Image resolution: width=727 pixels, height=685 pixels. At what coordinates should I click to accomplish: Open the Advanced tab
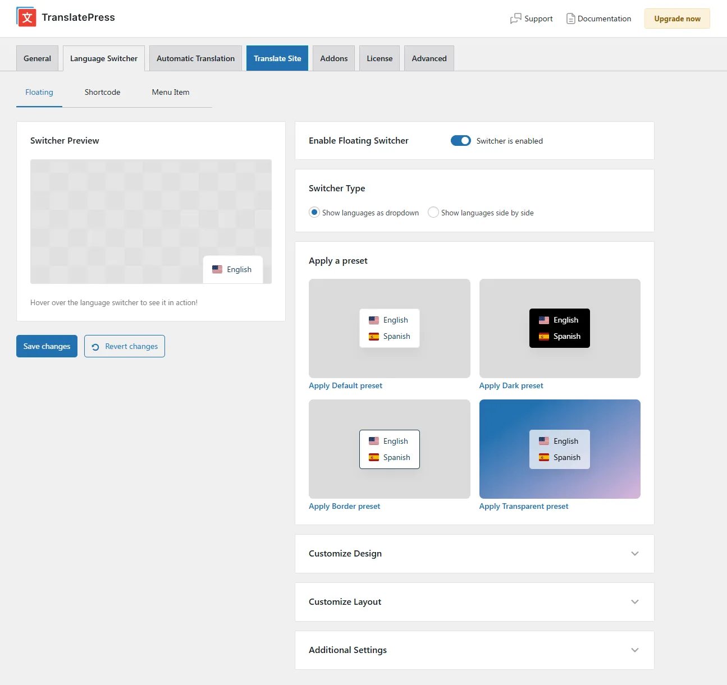point(429,58)
